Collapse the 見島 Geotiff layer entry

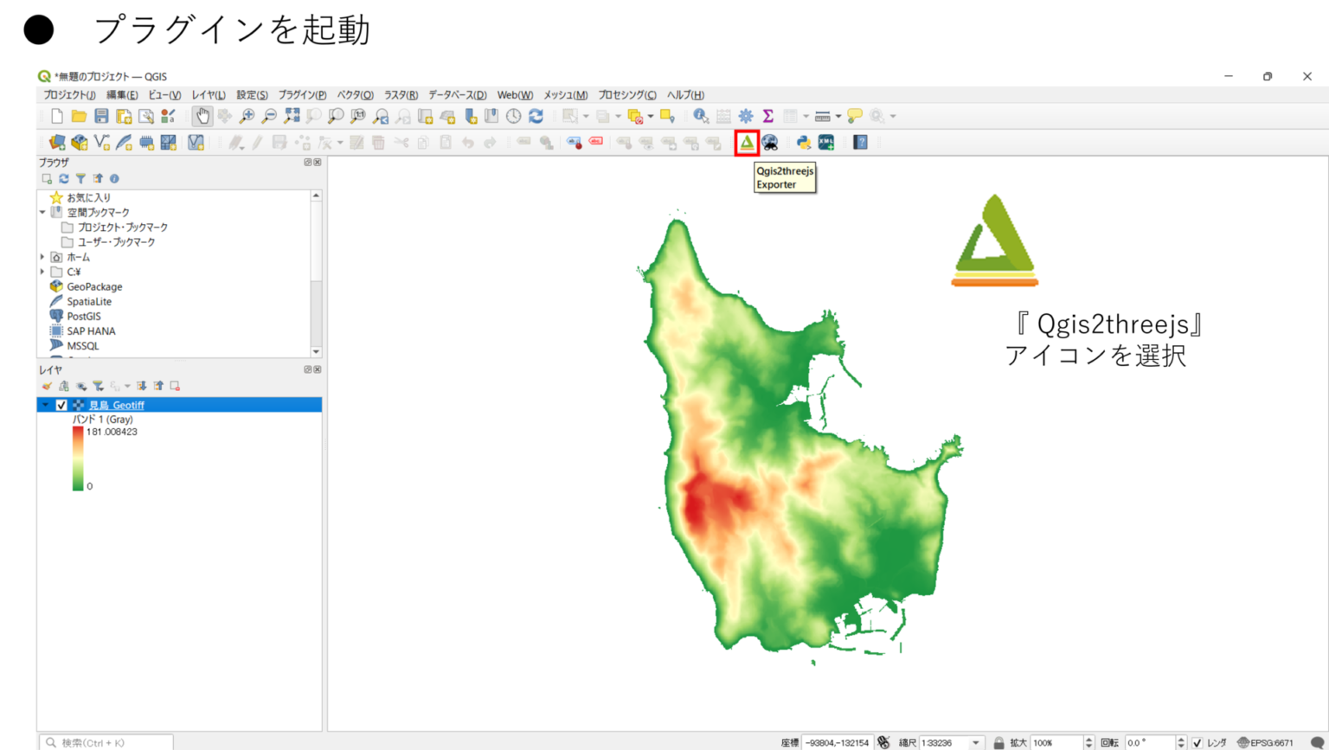click(43, 404)
